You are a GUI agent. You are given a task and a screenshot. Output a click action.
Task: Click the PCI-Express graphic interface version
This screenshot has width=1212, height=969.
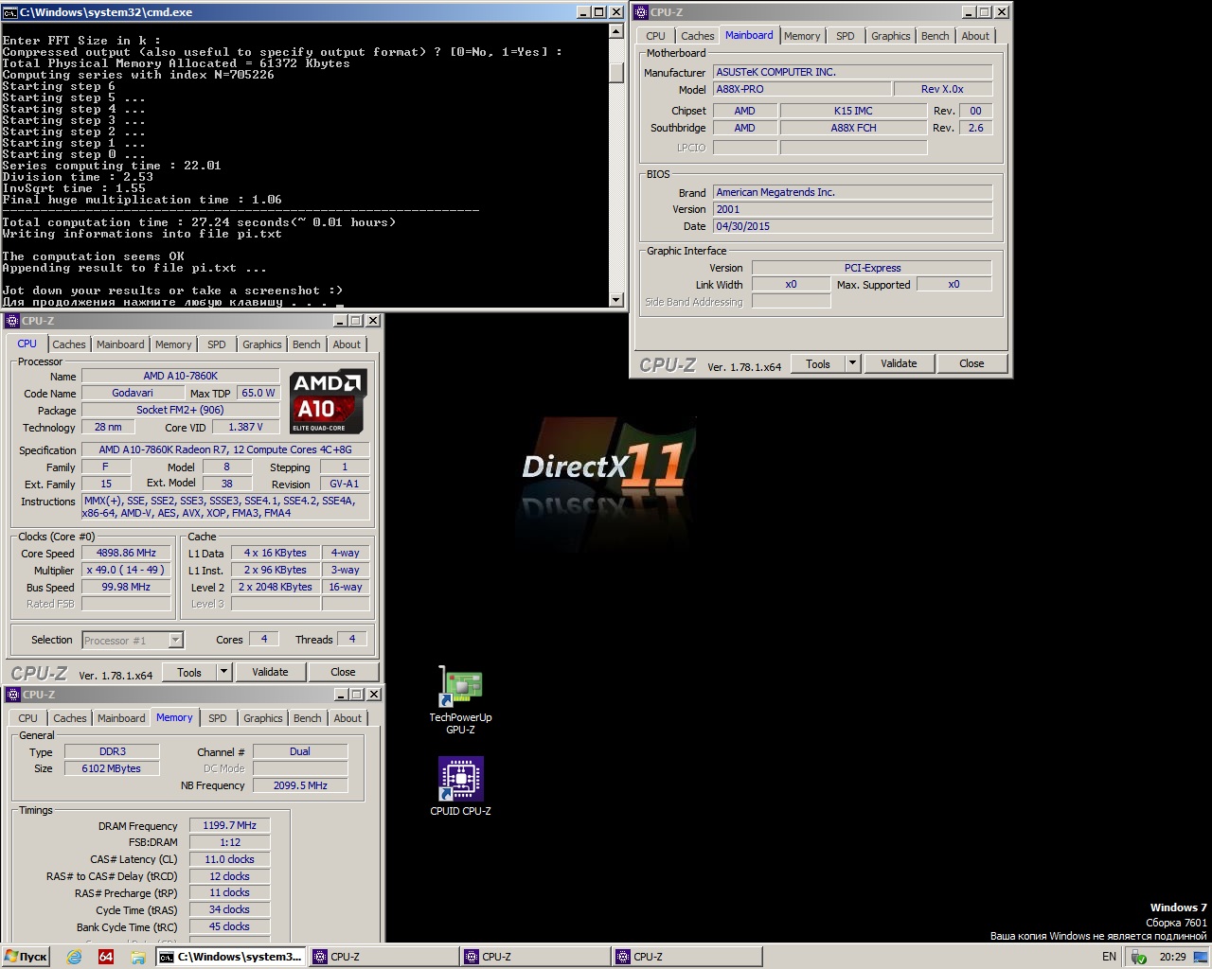click(x=872, y=268)
